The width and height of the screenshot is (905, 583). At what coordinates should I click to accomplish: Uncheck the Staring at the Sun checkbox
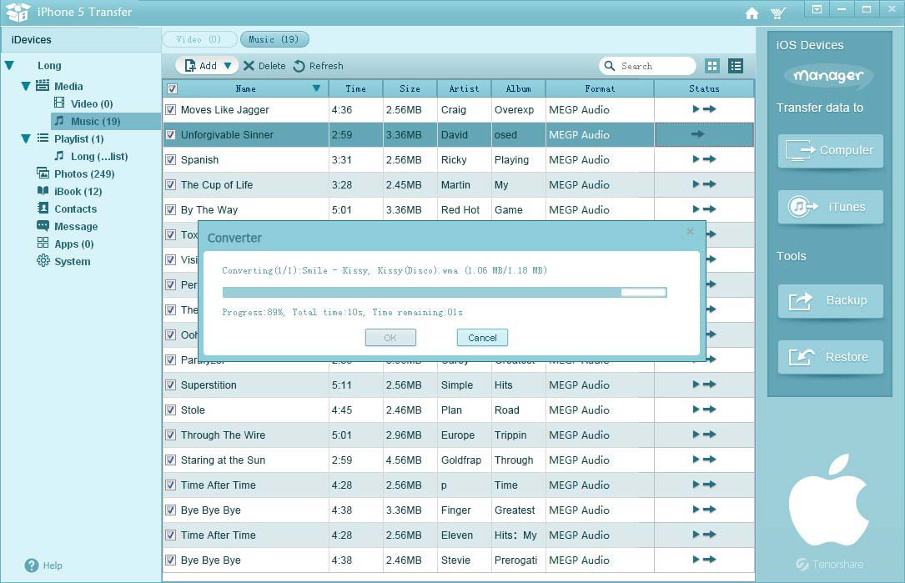[171, 460]
